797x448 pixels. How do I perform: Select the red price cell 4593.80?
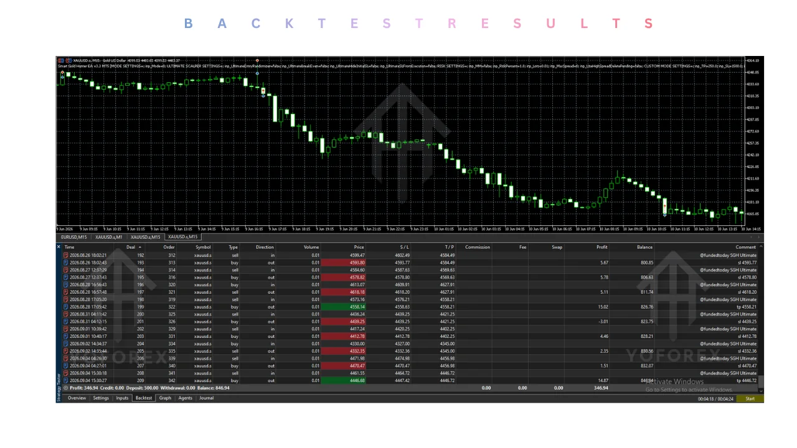point(344,263)
